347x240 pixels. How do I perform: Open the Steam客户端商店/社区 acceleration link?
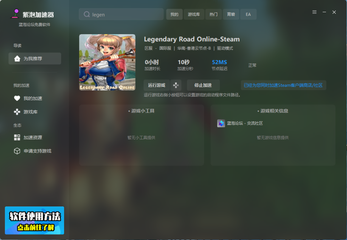(x=283, y=85)
